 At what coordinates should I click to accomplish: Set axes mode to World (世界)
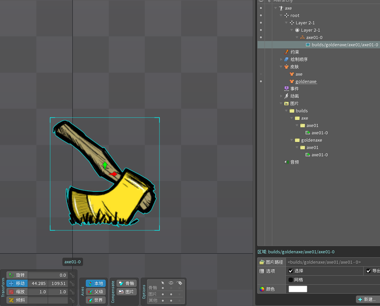[96, 300]
